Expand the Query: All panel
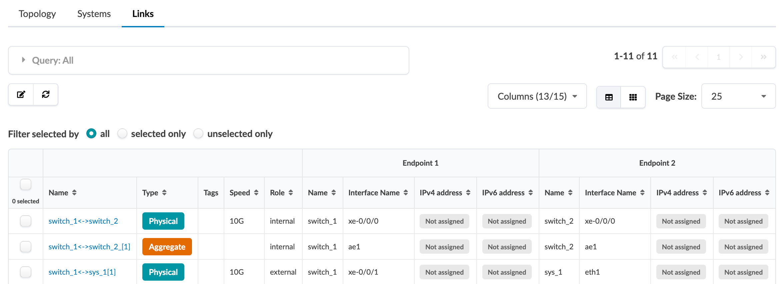This screenshot has height=284, width=784. pos(24,60)
